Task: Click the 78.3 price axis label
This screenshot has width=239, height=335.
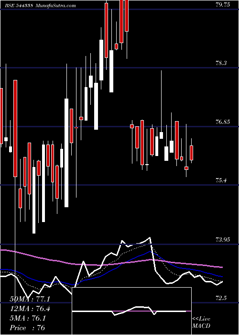Action: (221, 63)
